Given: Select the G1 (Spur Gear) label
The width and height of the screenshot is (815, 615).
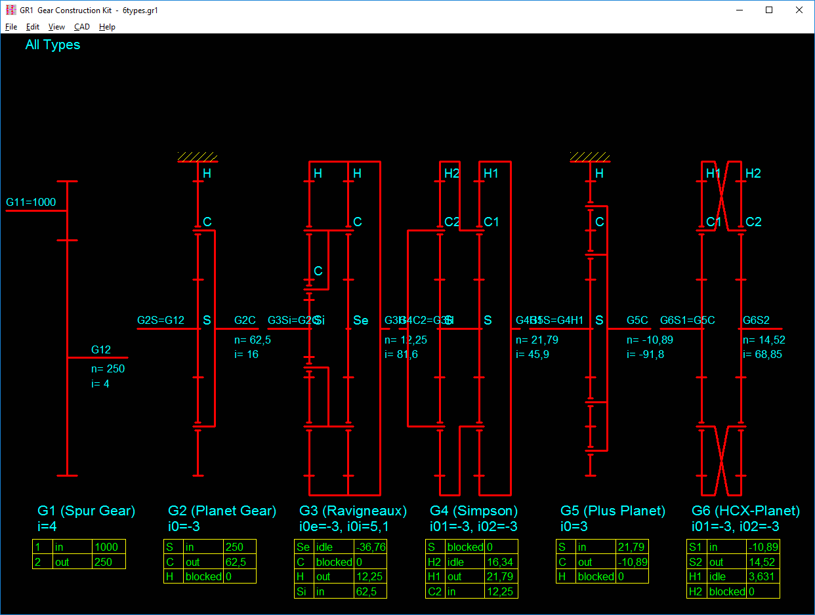Looking at the screenshot, I should [x=86, y=511].
